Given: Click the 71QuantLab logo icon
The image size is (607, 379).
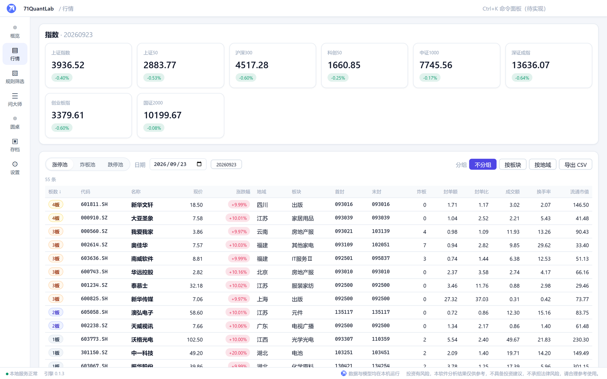Looking at the screenshot, I should click(x=11, y=8).
